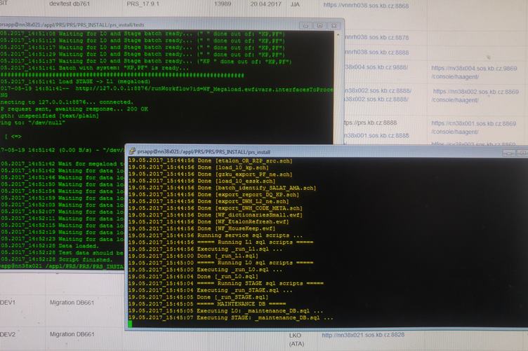Click the '===== Running L1 sql scripts =====' line
Screen dimensions: 528x351
(x=220, y=242)
